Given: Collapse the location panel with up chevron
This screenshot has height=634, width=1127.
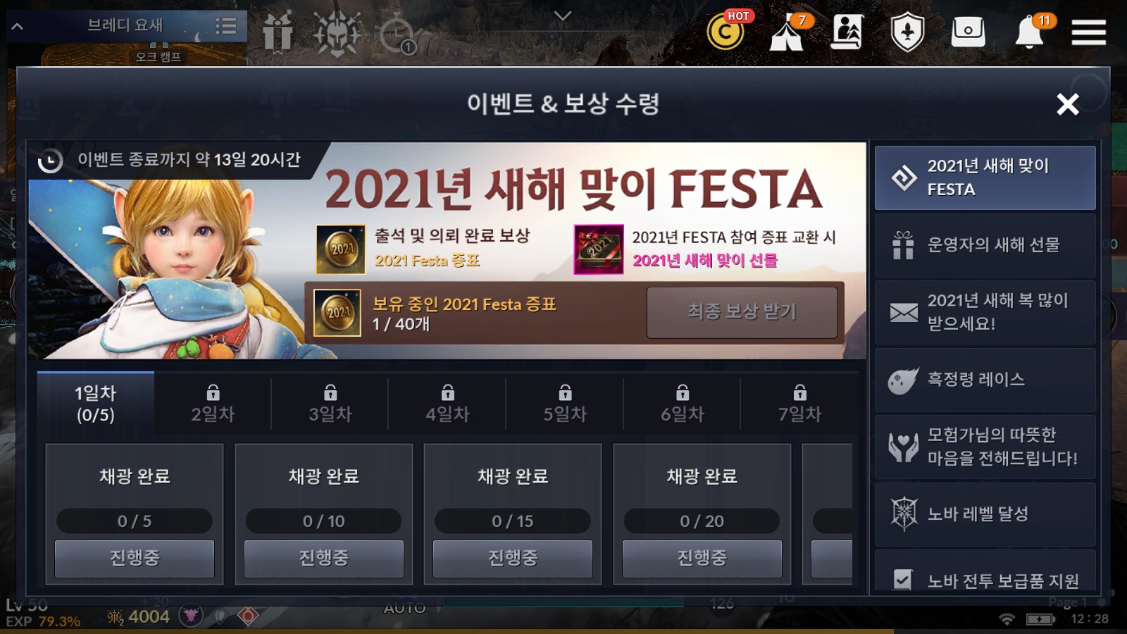Looking at the screenshot, I should pyautogui.click(x=18, y=27).
